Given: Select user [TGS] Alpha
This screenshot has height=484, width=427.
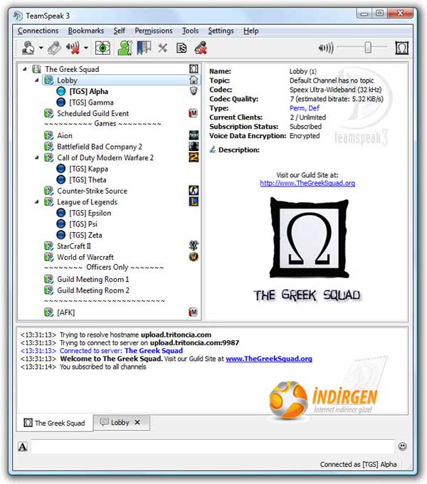Looking at the screenshot, I should [x=88, y=91].
